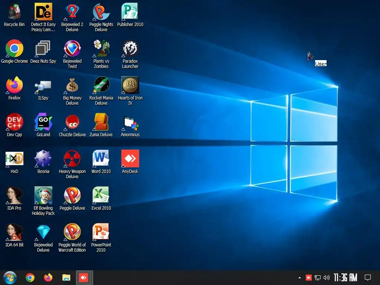This screenshot has height=285, width=380.
Task: Show hidden system tray icons
Action: click(299, 278)
